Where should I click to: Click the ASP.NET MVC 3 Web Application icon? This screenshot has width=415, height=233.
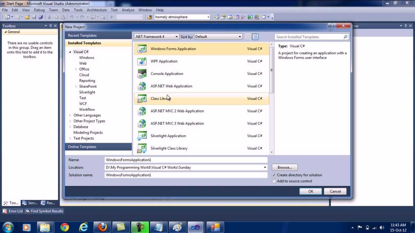click(x=142, y=123)
